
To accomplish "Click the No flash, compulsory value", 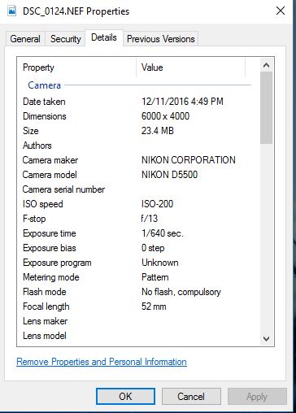I will [x=181, y=292].
